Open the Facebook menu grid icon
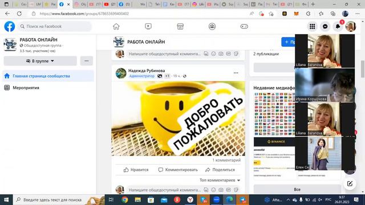 click(312, 27)
